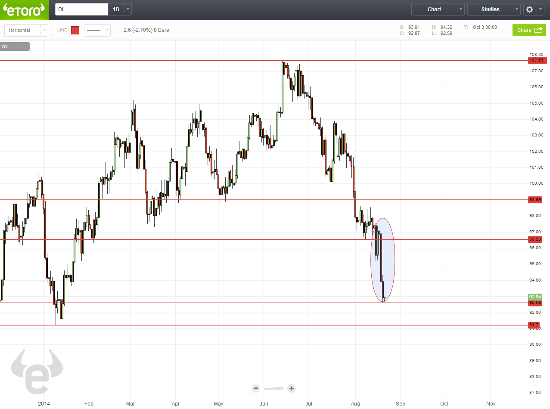This screenshot has width=550, height=409.
Task: Click the close value 92.87
Action: [414, 34]
